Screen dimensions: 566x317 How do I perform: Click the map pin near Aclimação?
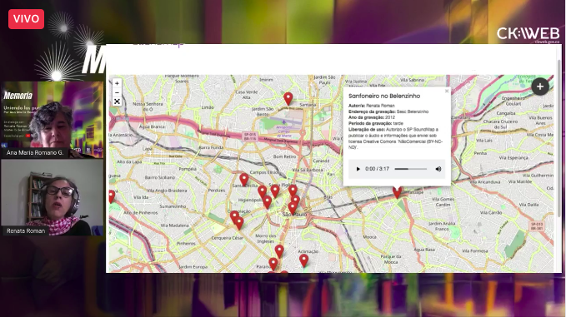(304, 260)
